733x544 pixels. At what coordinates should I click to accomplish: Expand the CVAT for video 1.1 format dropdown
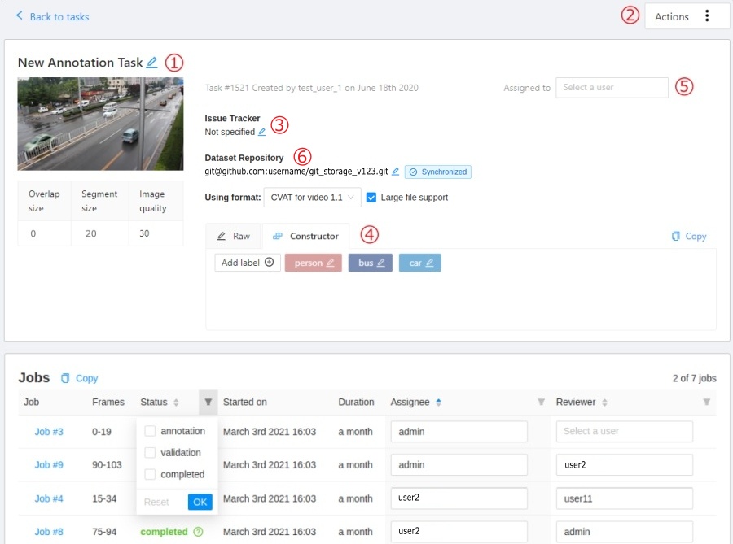tap(312, 197)
